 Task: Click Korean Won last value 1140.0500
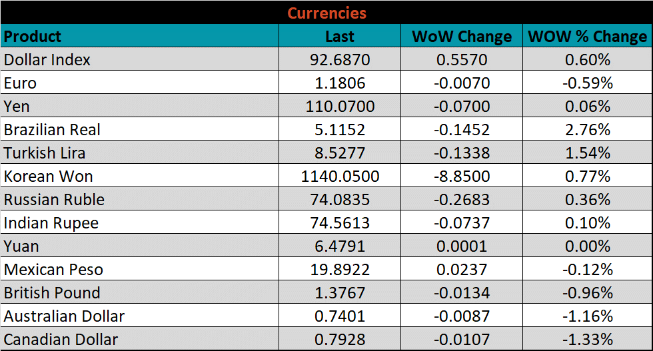point(340,176)
